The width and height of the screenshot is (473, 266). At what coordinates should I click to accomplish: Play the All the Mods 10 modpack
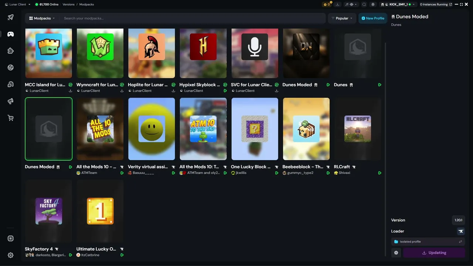122,173
